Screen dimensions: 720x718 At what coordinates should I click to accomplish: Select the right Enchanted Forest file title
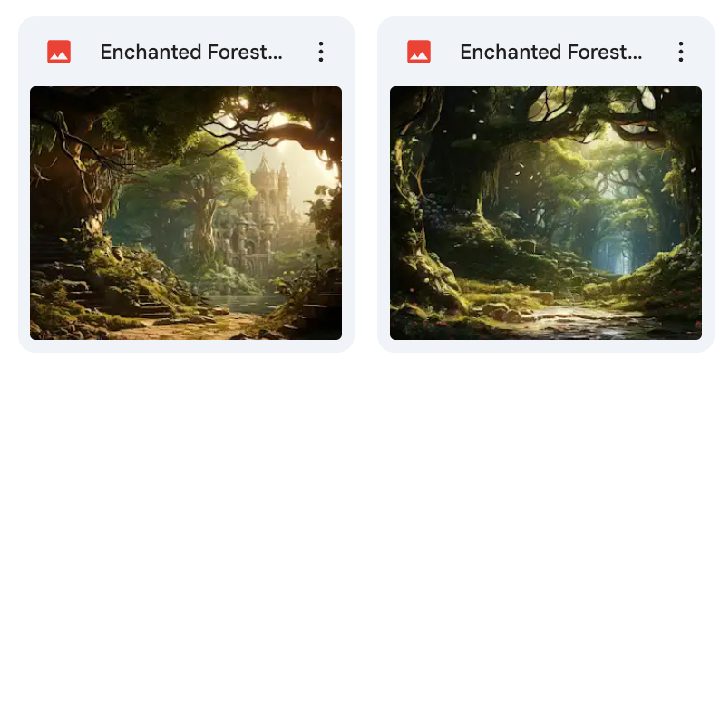point(551,52)
